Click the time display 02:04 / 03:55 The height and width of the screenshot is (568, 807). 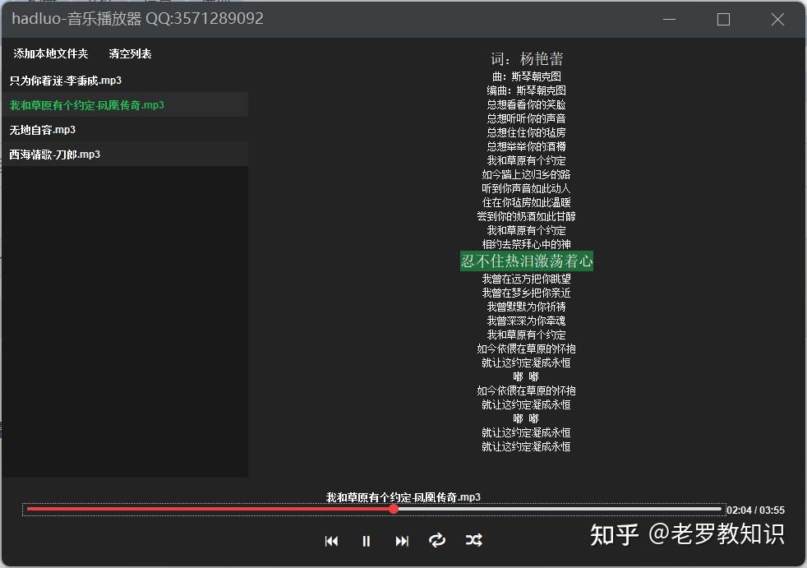pos(754,510)
